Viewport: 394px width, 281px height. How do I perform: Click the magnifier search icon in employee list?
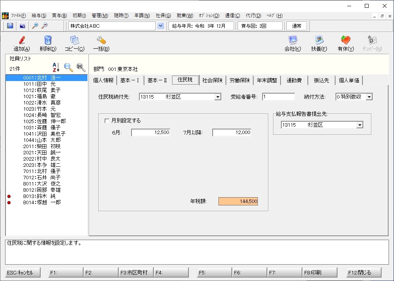[x=68, y=67]
